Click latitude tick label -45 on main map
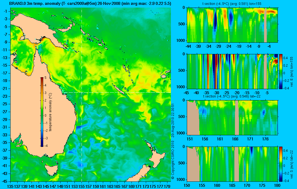 5,181
